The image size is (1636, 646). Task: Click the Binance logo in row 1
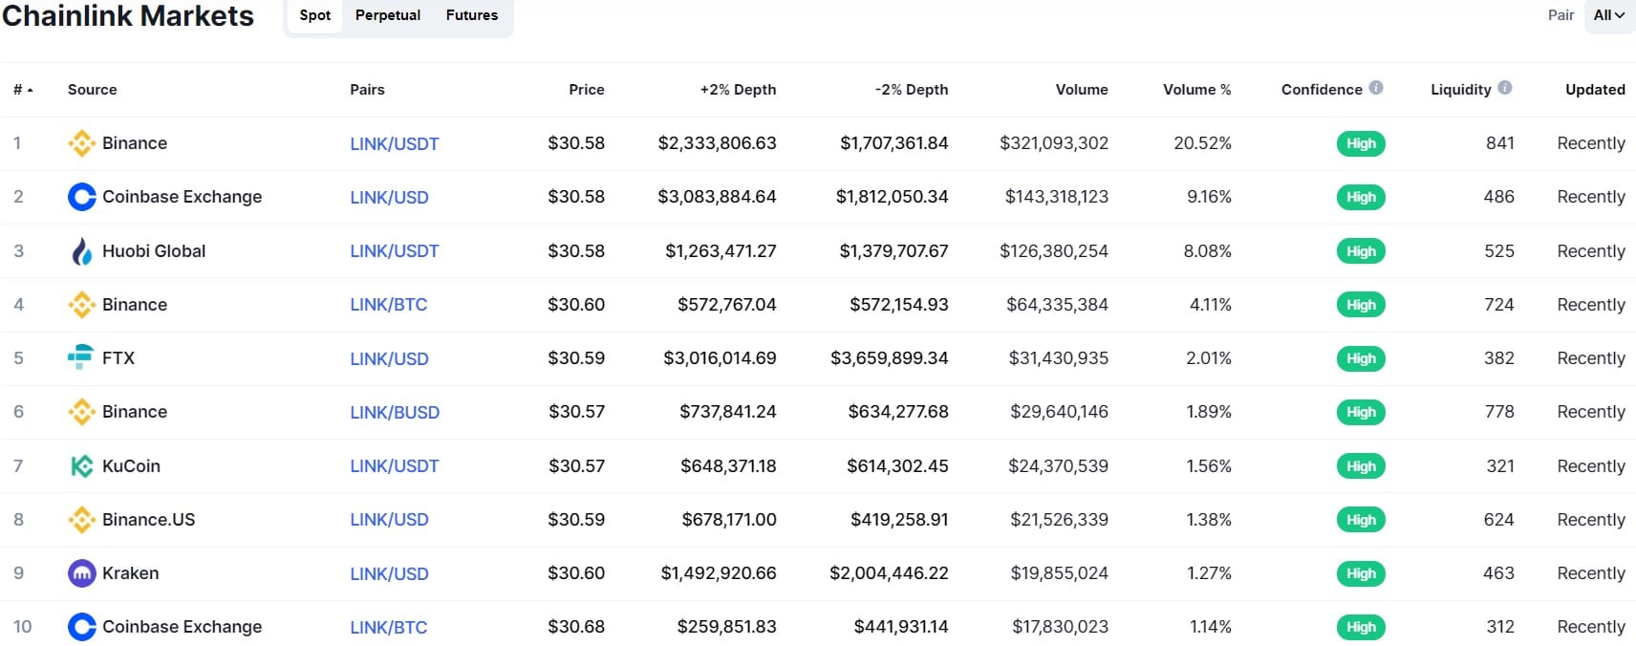click(x=82, y=143)
